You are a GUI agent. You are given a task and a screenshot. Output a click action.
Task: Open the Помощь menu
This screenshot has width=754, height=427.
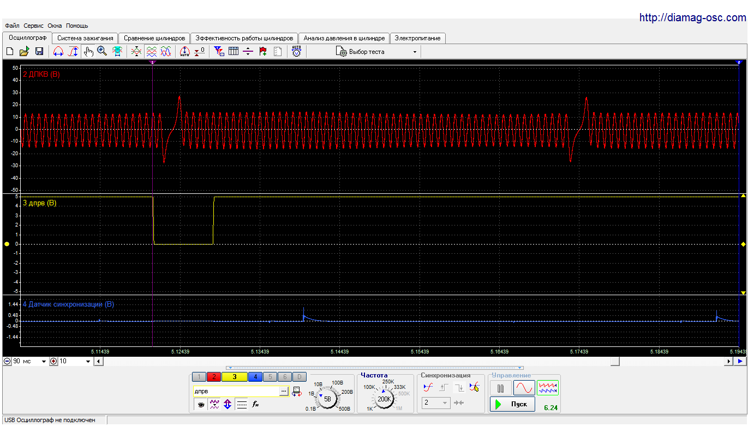pyautogui.click(x=77, y=26)
